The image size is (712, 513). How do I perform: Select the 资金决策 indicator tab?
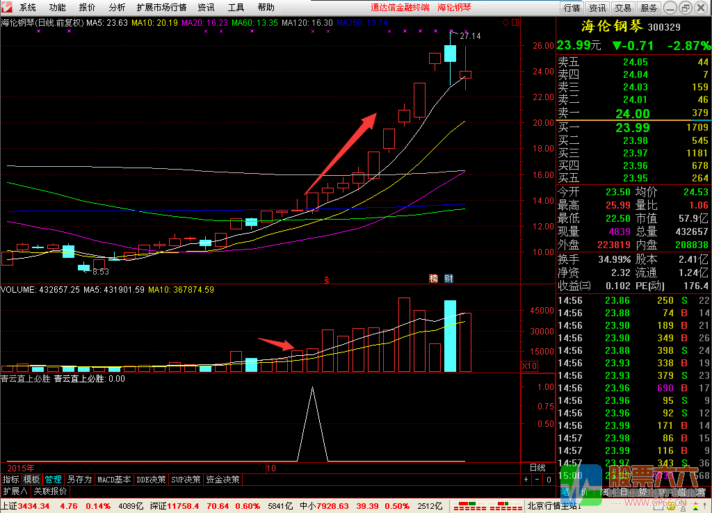222,480
